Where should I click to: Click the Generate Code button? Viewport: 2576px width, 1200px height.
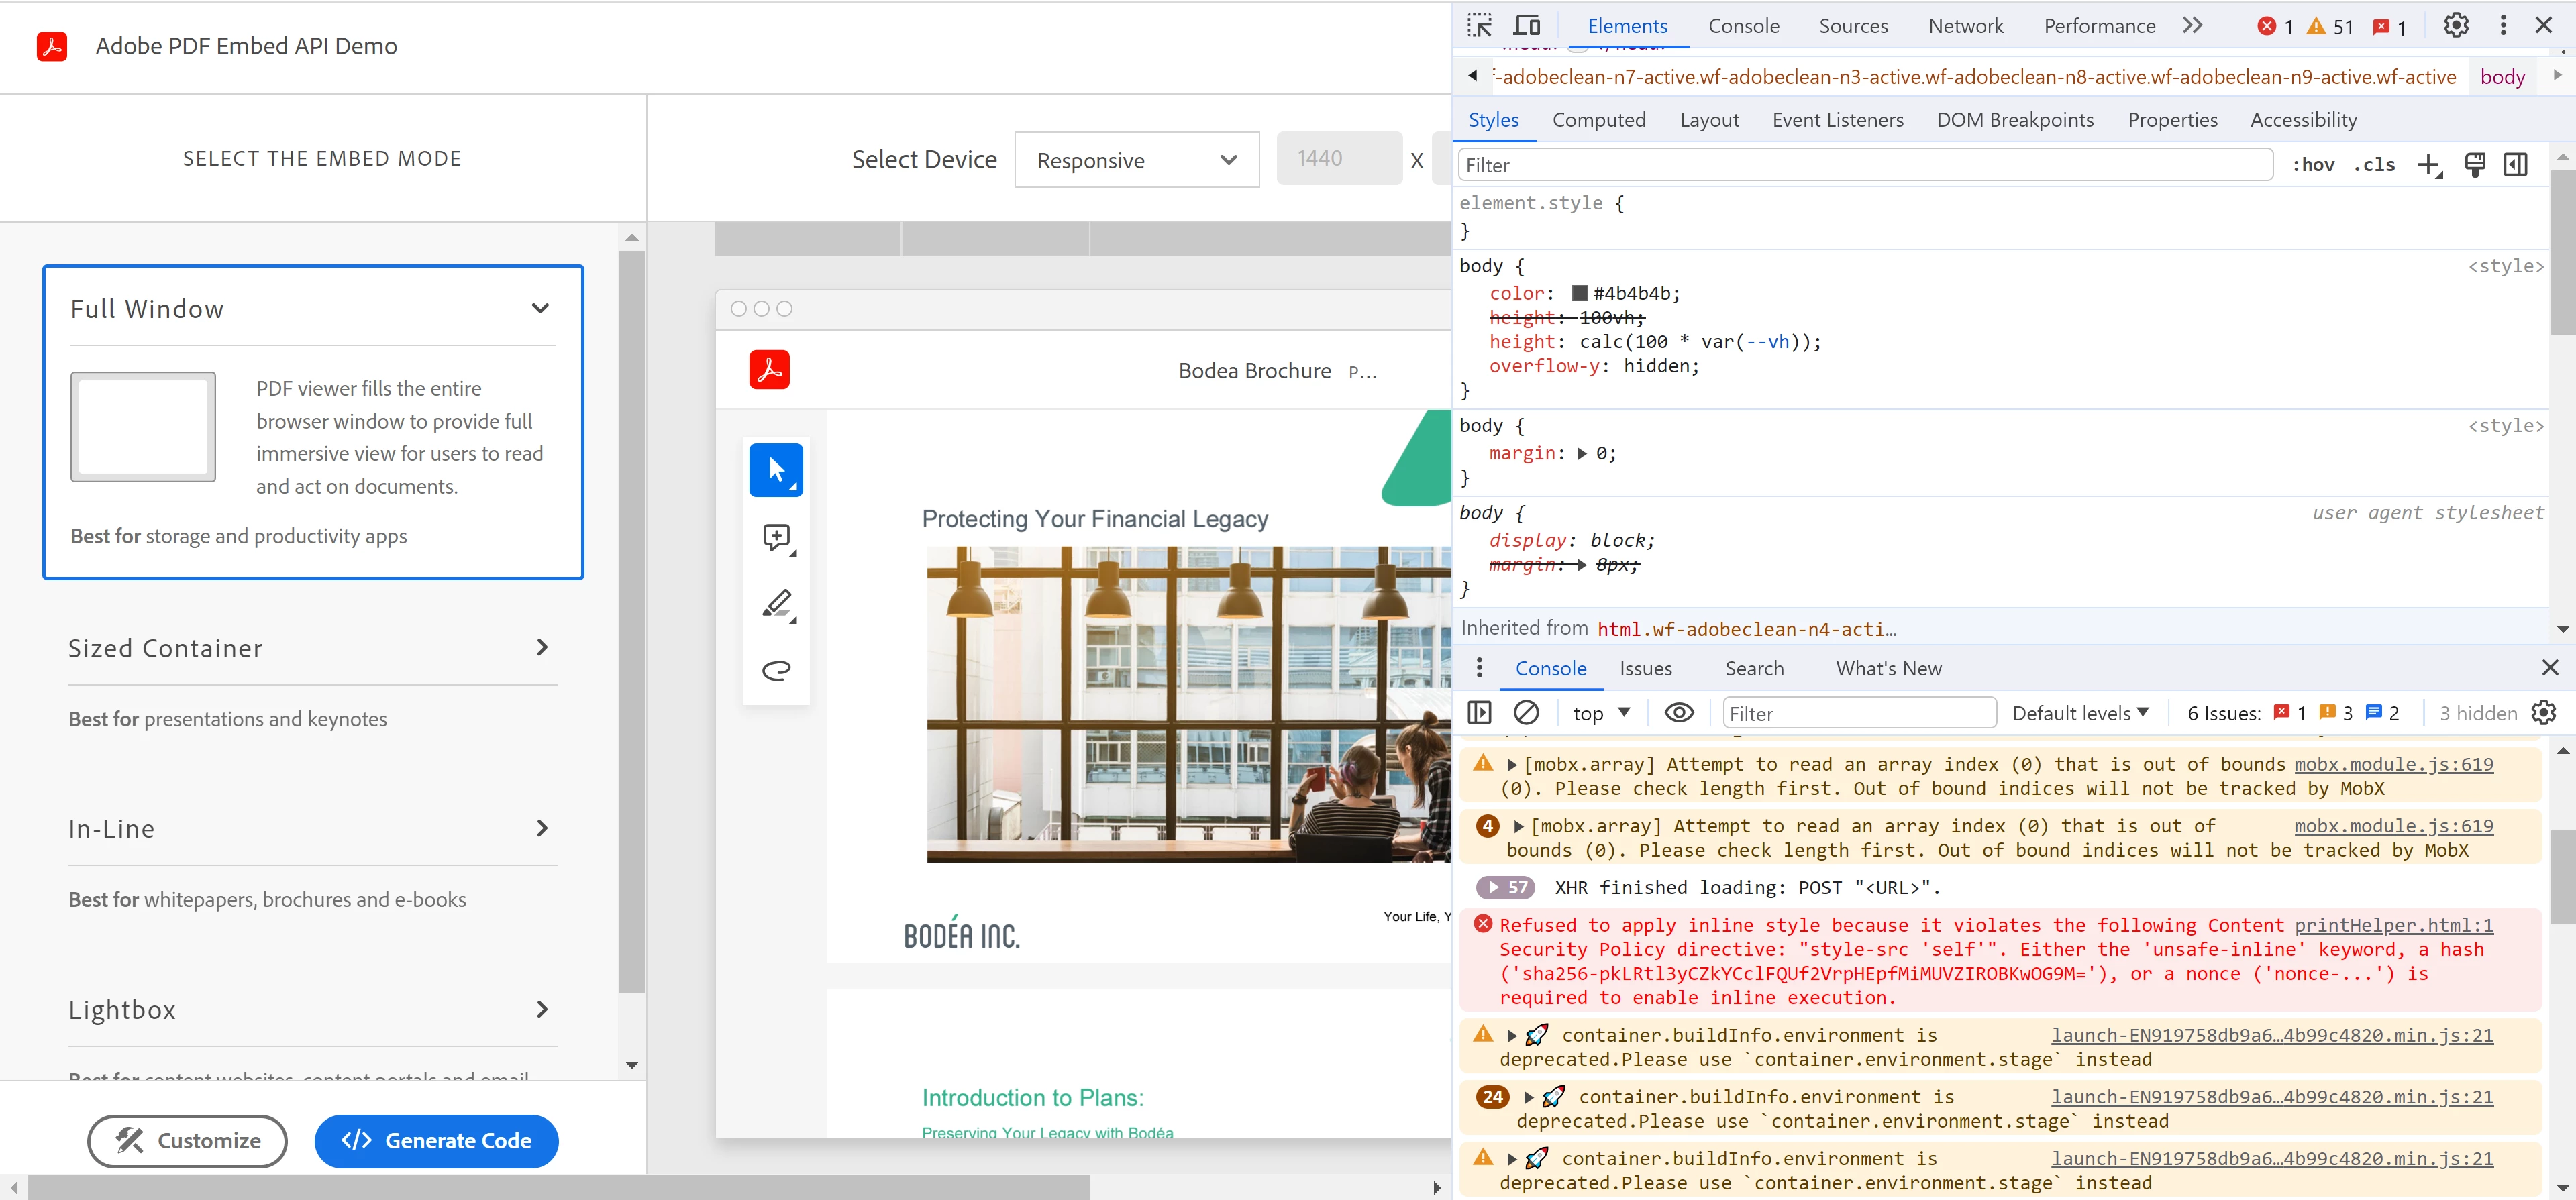(x=436, y=1141)
